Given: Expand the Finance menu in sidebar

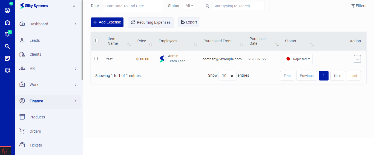Looking at the screenshot, I should pyautogui.click(x=48, y=101).
